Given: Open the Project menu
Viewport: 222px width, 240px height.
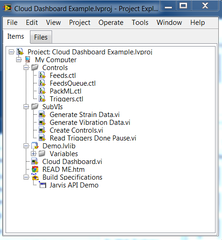Looking at the screenshot, I should pos(80,23).
